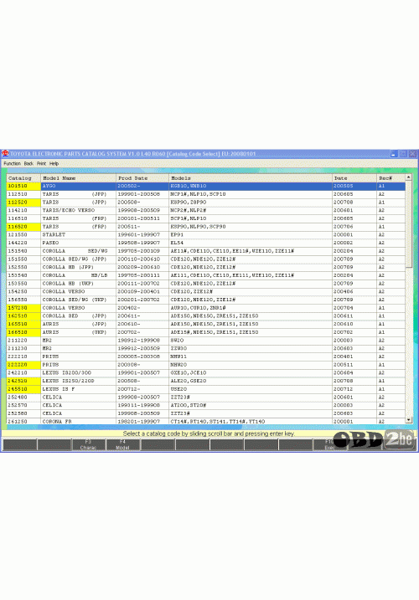The image size is (419, 600).
Task: Click the USE20 models cell
Action: click(x=251, y=389)
